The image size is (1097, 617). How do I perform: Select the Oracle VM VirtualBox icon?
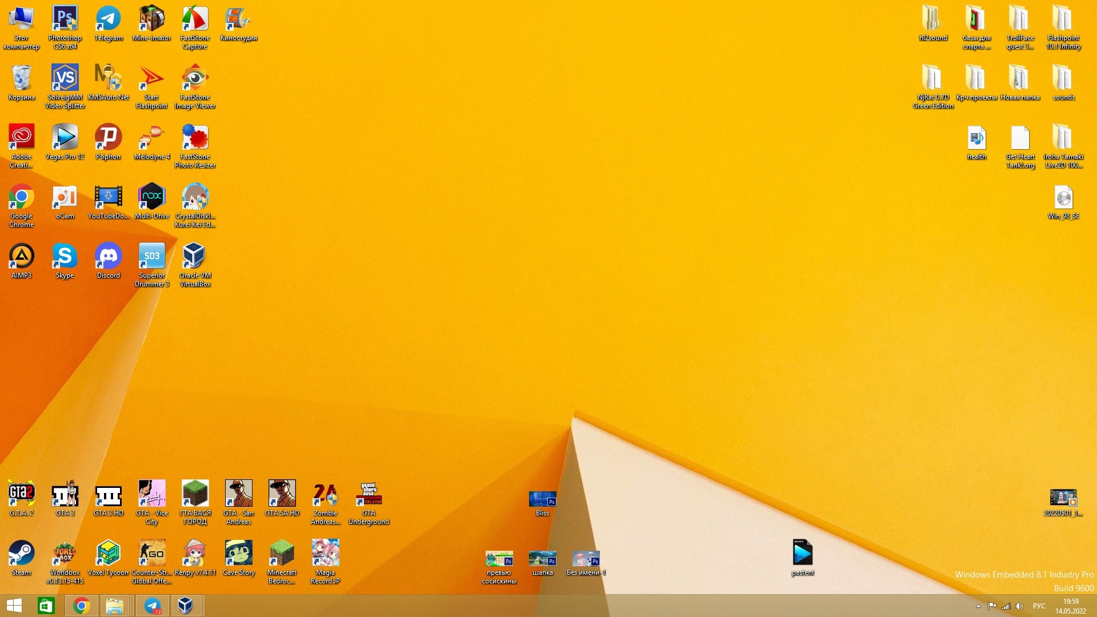point(195,257)
